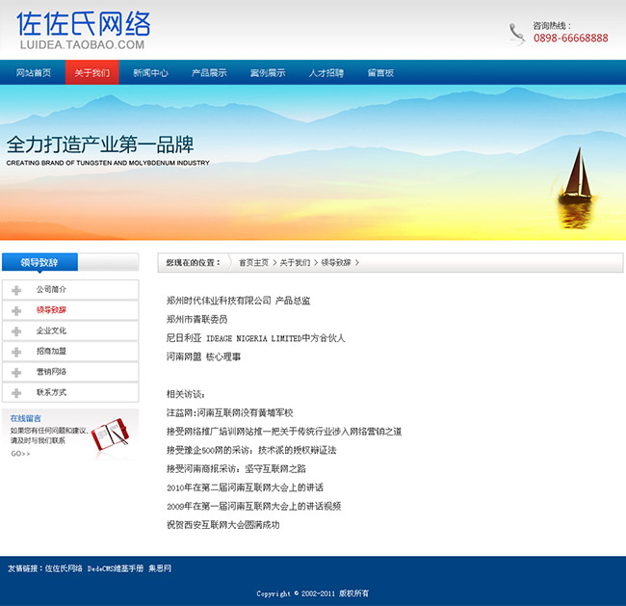Click the notebook icon in 在线留言 box
Screen dimensions: 626x606
pyautogui.click(x=111, y=434)
